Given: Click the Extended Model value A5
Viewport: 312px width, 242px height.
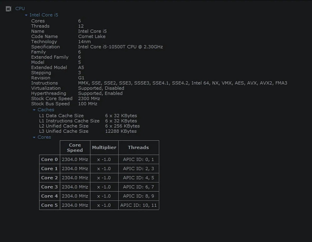Looking at the screenshot, I should pos(81,67).
